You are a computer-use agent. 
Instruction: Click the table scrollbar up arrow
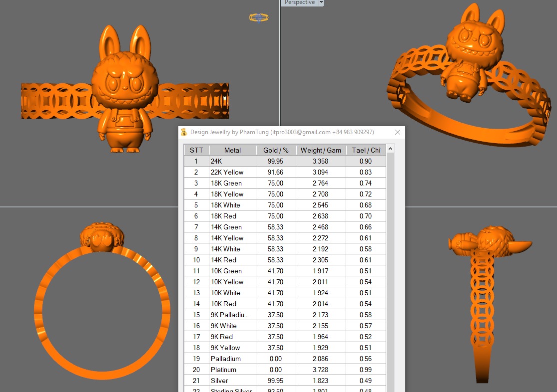pos(390,149)
